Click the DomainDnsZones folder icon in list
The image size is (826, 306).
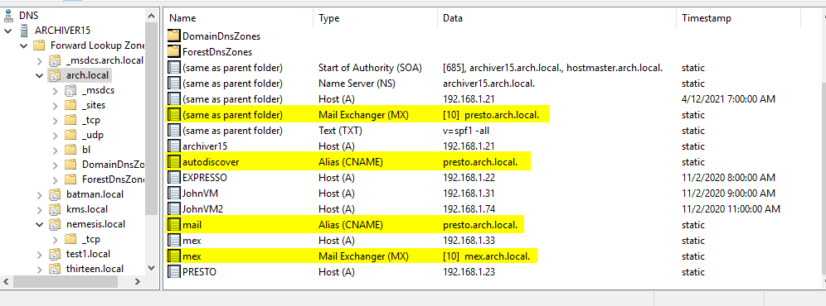(x=174, y=36)
